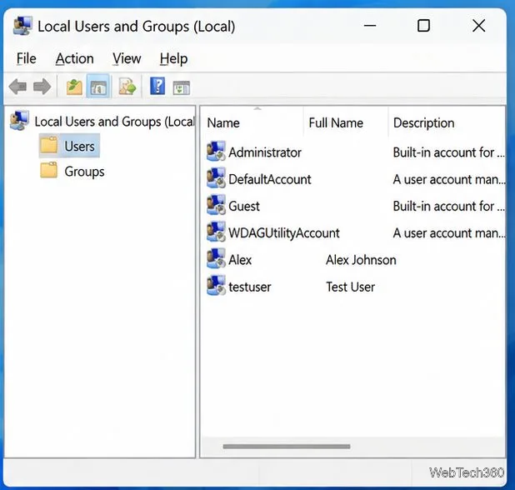This screenshot has height=490, width=515.
Task: Click WDAGUtilityAccount's description text
Action: pos(448,233)
